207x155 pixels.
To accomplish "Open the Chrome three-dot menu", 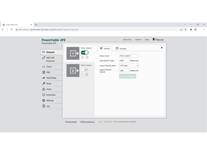I will 204,29.
